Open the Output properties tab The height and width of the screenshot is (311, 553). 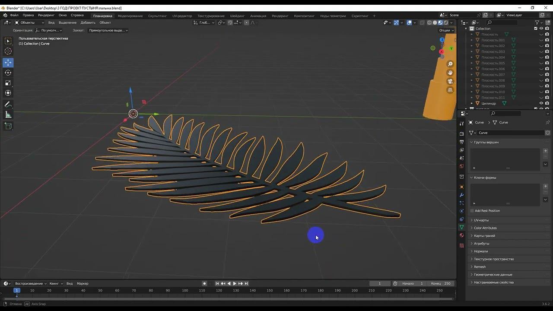[461, 142]
